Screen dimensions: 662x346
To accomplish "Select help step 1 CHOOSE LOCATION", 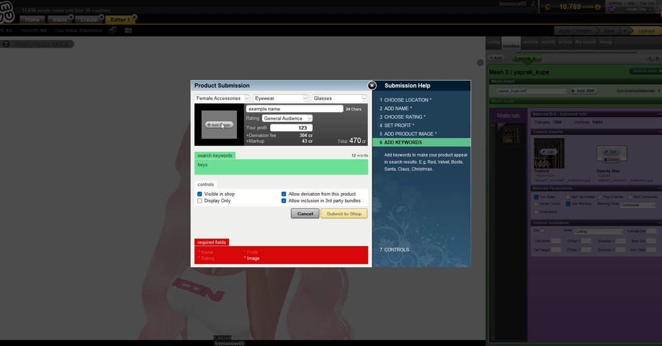I will [405, 100].
